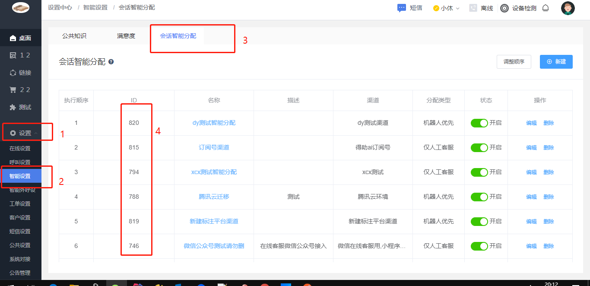Screen dimensions: 590x286
Task: Open the 桌面 home icon in sidebar
Action: 13,38
